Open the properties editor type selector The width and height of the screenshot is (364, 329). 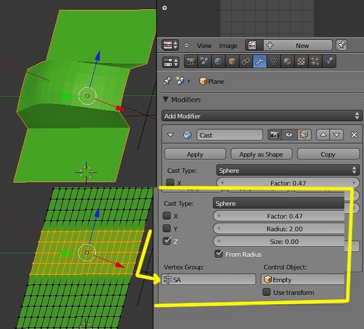[x=170, y=62]
